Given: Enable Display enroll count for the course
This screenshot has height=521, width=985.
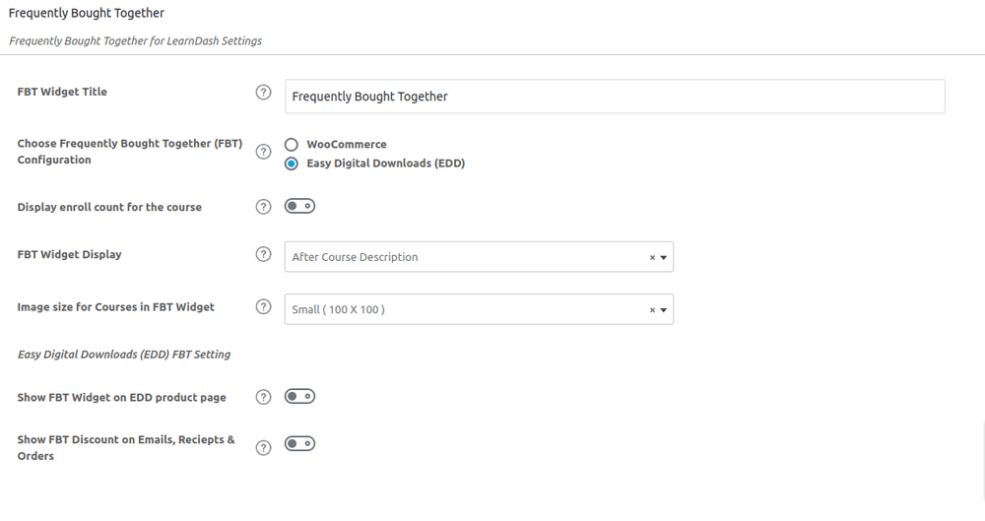Looking at the screenshot, I should [x=299, y=206].
